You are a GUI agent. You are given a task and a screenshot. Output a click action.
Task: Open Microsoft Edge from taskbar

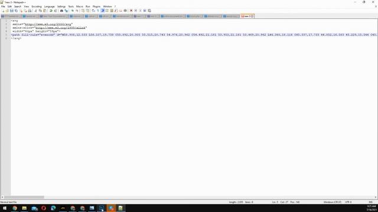53,208
